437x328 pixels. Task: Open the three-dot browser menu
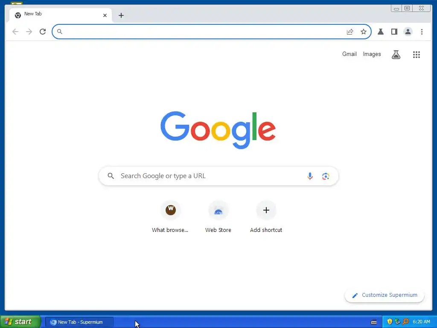click(422, 32)
